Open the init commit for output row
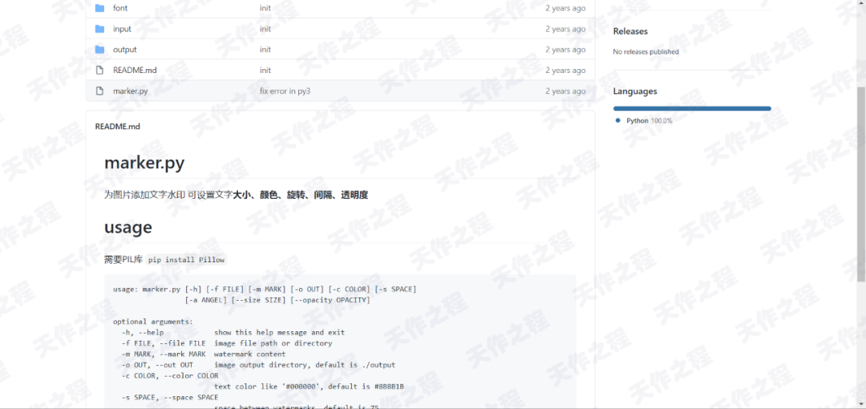 (x=265, y=50)
